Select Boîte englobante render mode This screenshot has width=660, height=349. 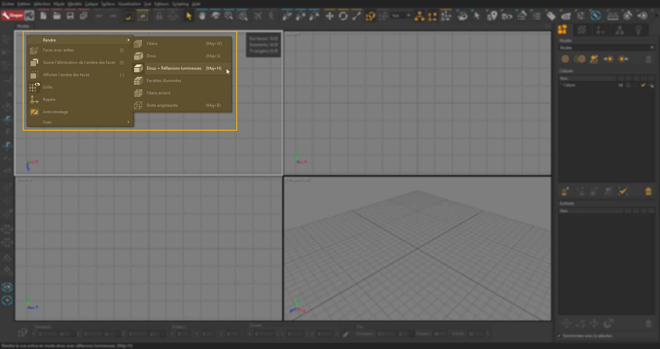pyautogui.click(x=182, y=105)
